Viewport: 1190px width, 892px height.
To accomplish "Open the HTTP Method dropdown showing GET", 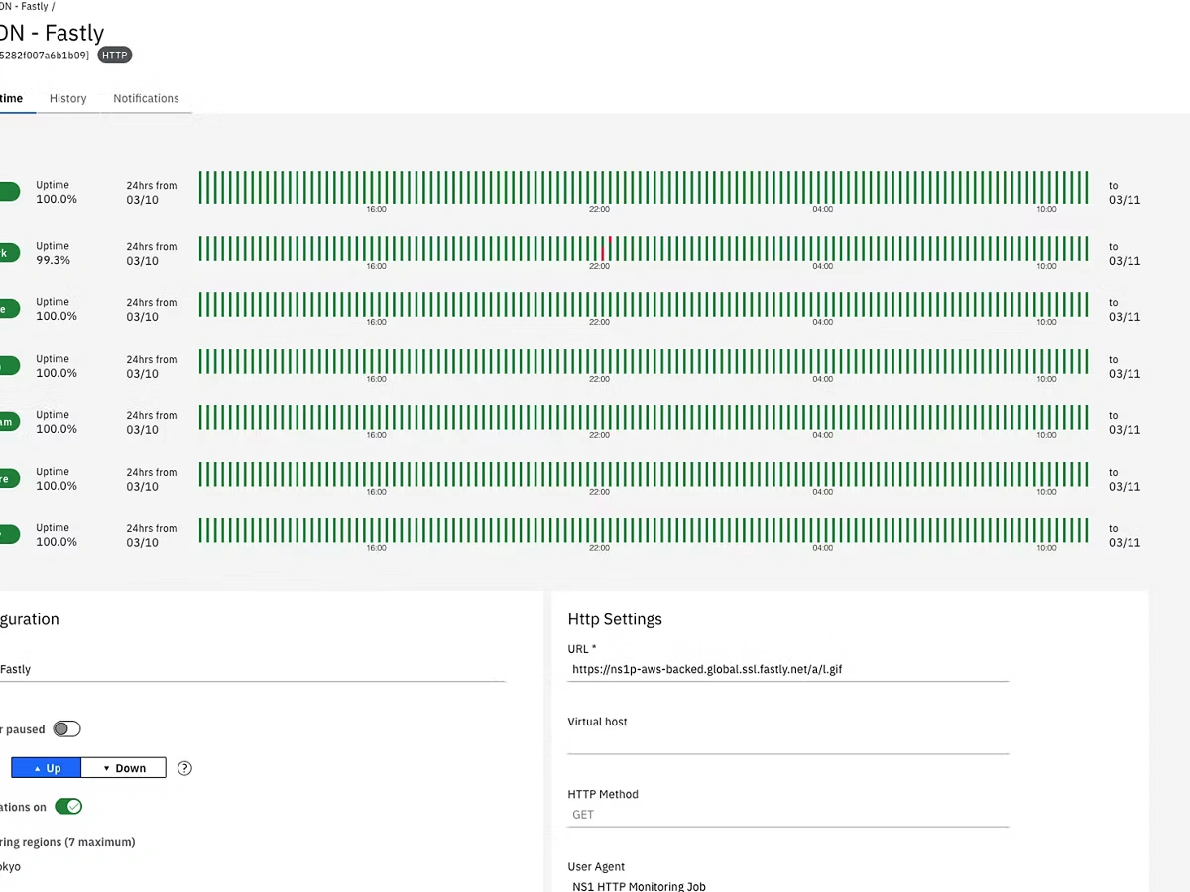I will click(787, 814).
